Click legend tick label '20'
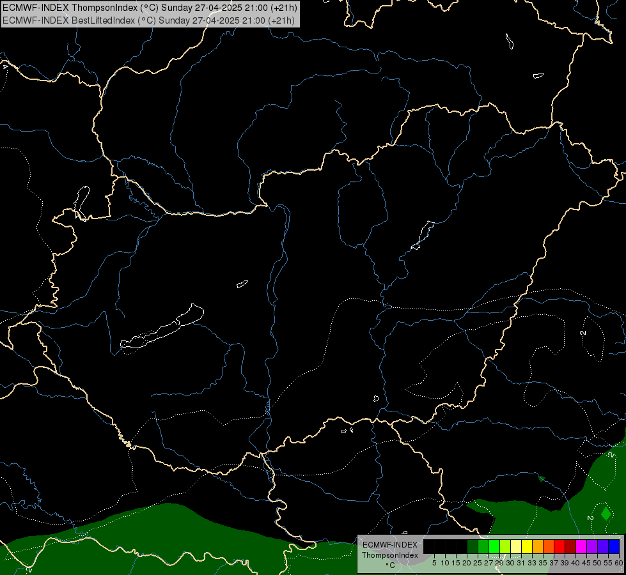This screenshot has height=575, width=626. click(x=467, y=563)
